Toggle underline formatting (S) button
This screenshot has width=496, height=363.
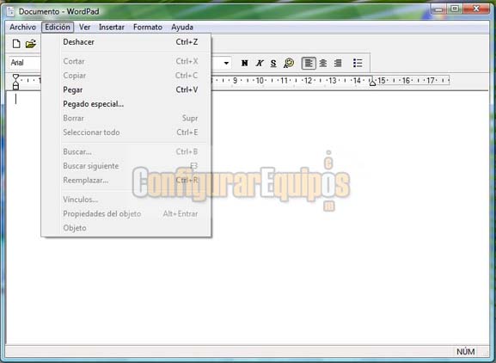(x=273, y=63)
